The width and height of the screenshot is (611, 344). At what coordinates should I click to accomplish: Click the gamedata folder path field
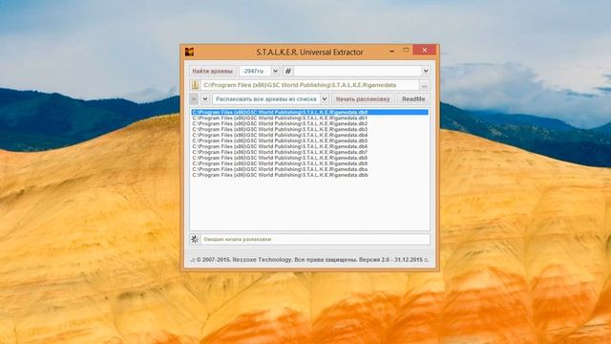coord(309,85)
